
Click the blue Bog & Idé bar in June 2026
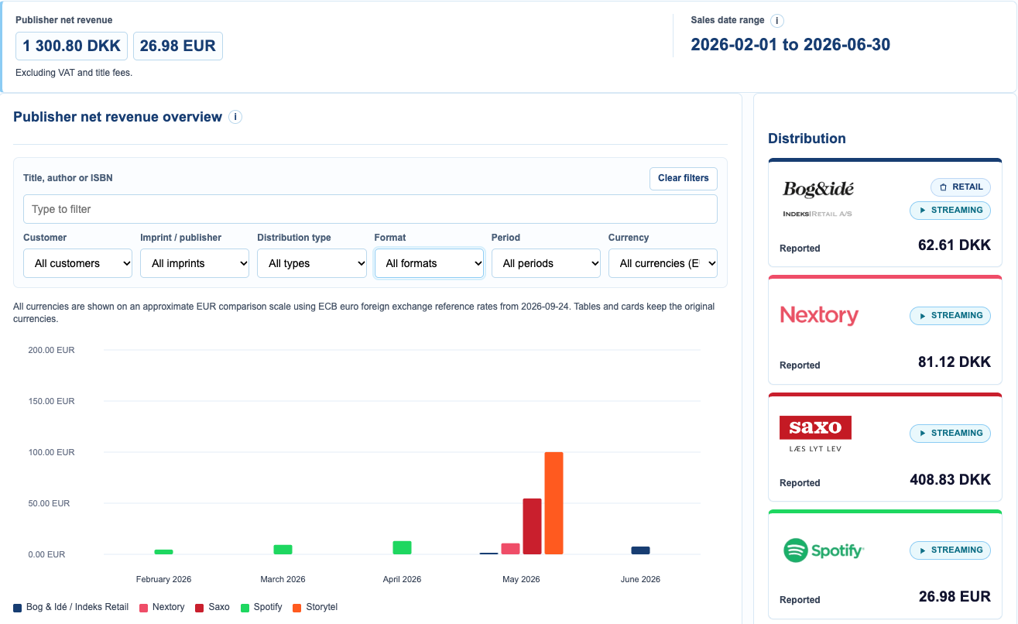pos(640,550)
